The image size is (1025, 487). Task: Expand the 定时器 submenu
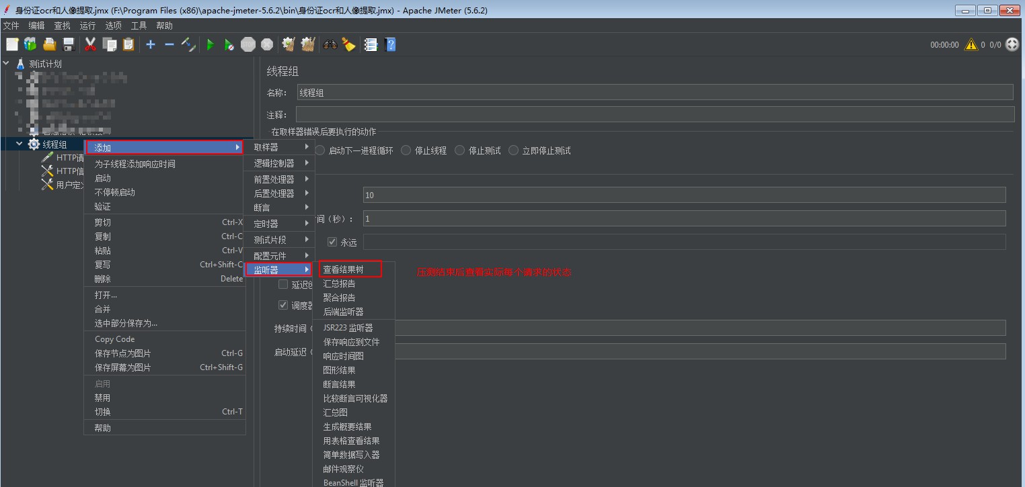(278, 224)
